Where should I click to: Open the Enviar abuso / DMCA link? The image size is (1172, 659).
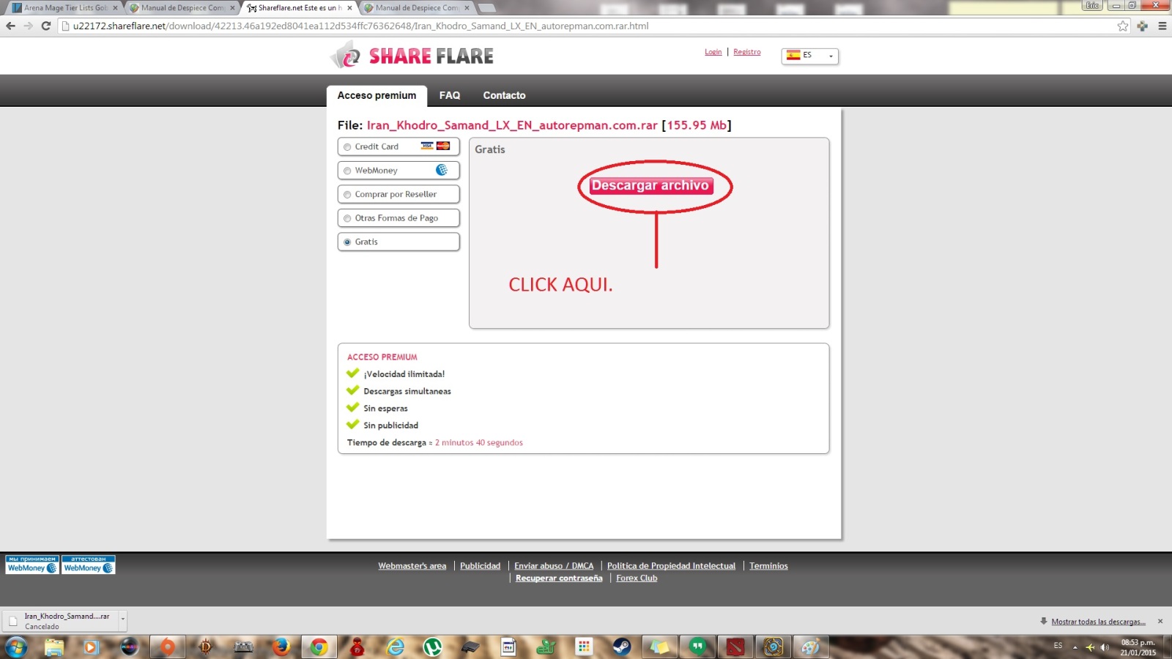[554, 566]
